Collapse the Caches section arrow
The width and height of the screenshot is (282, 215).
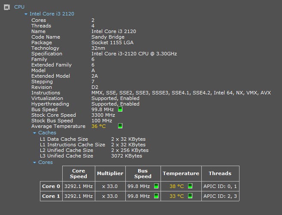click(x=34, y=133)
